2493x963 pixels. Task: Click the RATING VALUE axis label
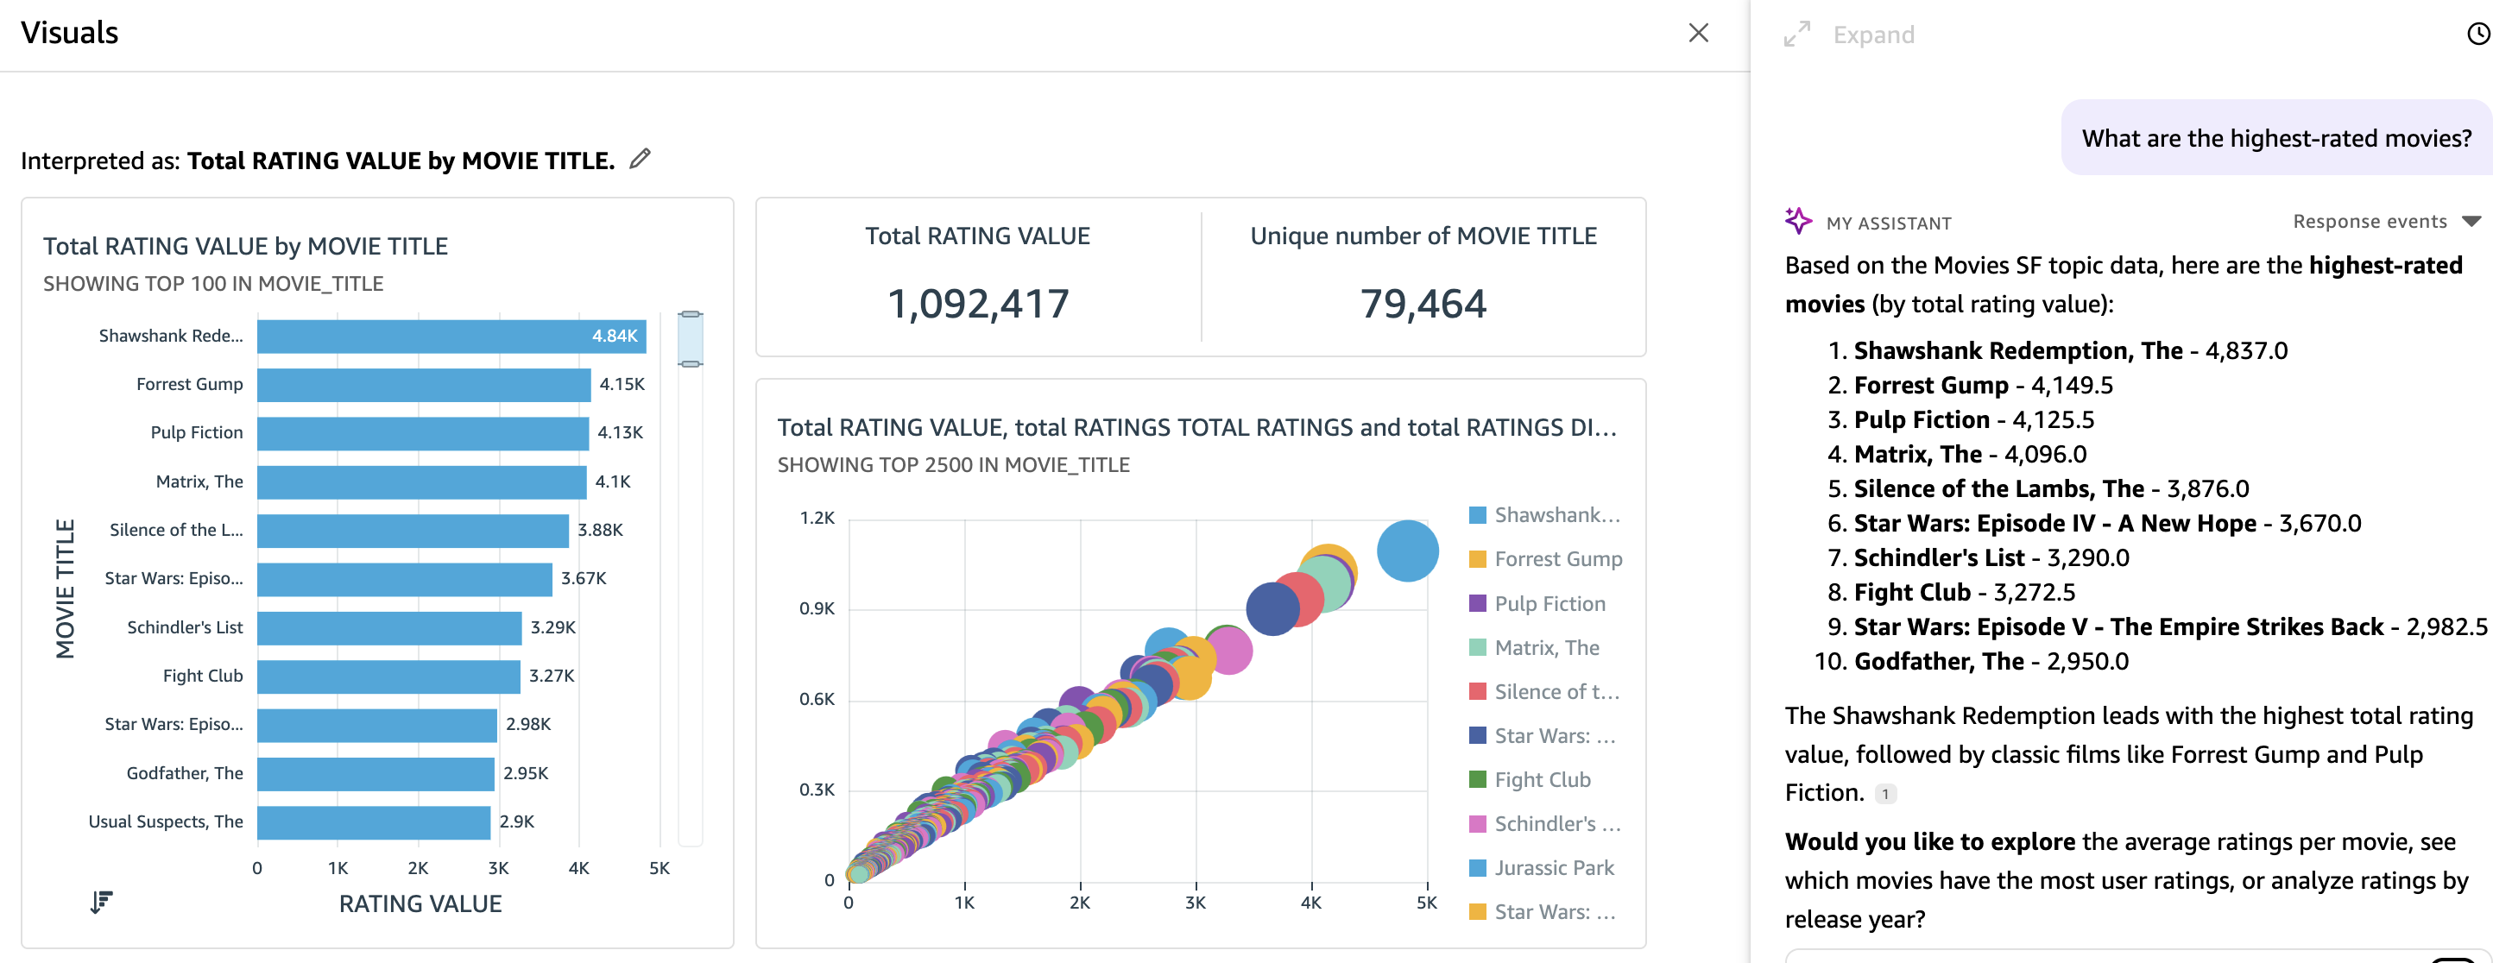[x=420, y=903]
